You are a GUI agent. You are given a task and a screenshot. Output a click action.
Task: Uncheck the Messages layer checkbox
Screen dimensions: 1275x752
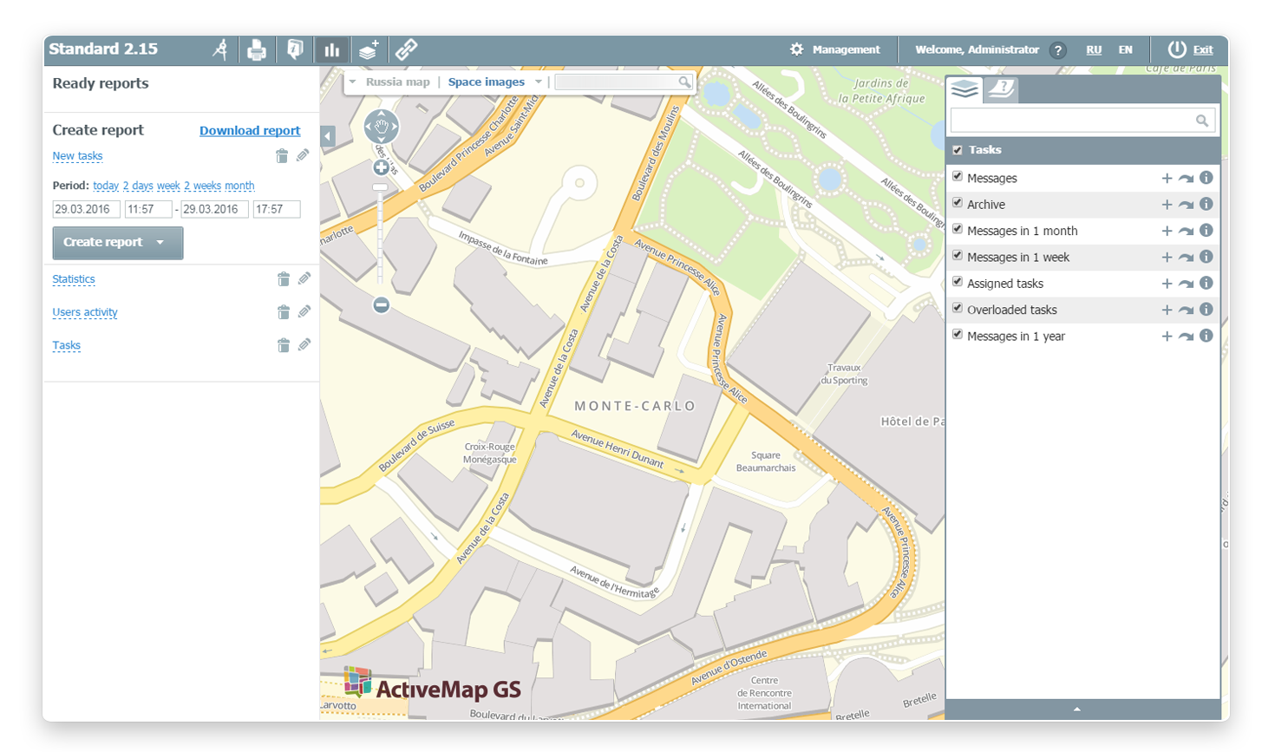(958, 177)
